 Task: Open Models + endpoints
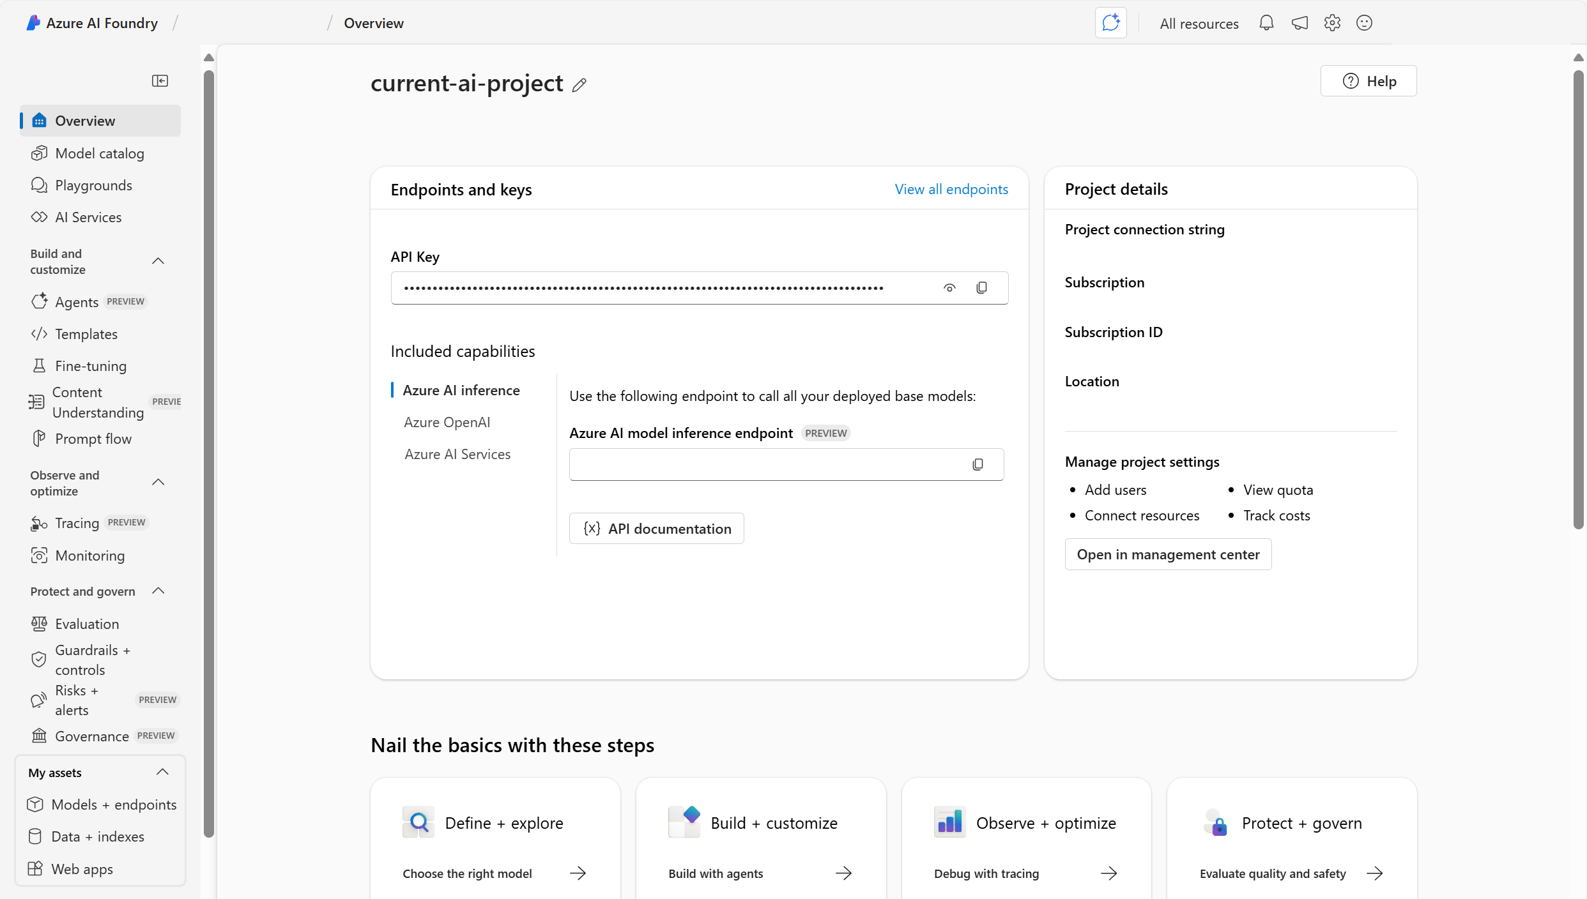pos(100,805)
